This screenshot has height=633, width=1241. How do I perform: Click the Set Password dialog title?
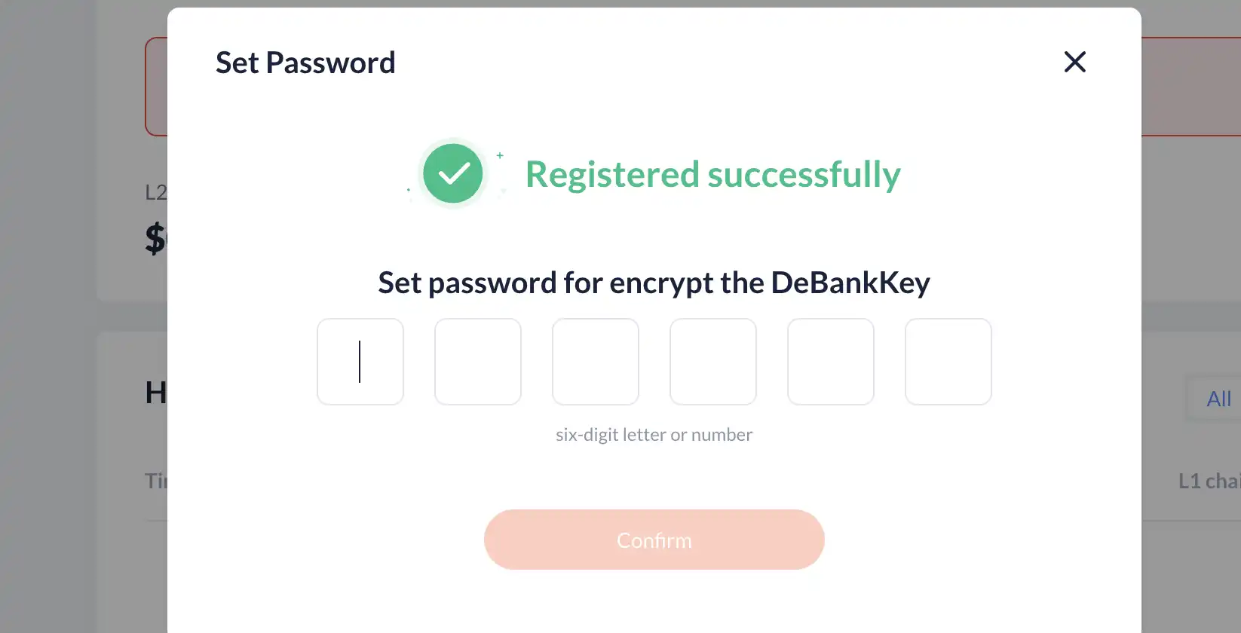[305, 63]
